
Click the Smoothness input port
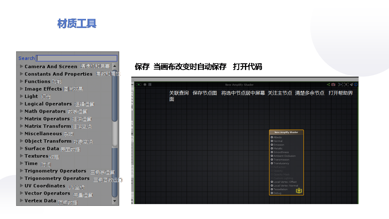tap(272, 152)
